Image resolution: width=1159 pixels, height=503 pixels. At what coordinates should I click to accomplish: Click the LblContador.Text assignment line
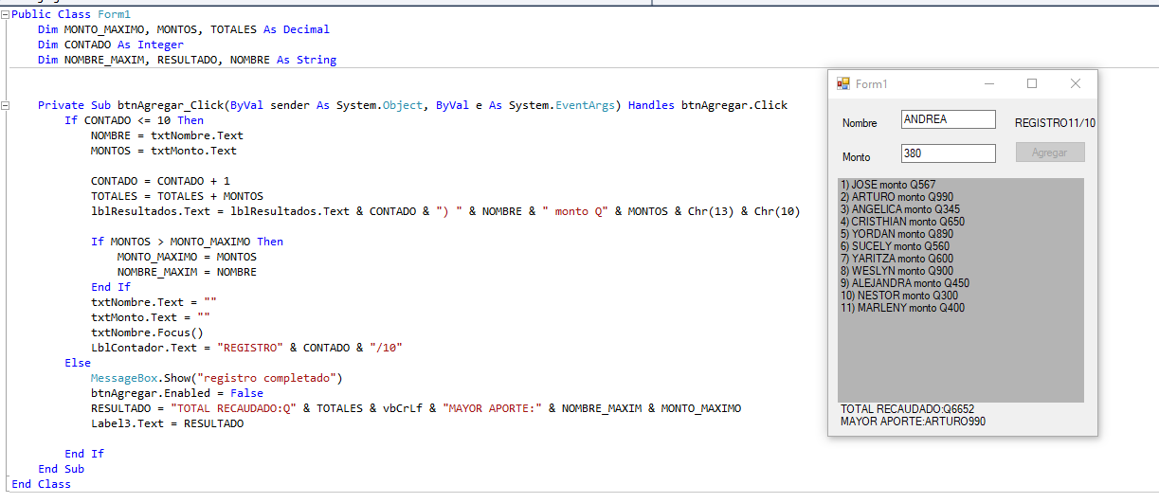(246, 348)
